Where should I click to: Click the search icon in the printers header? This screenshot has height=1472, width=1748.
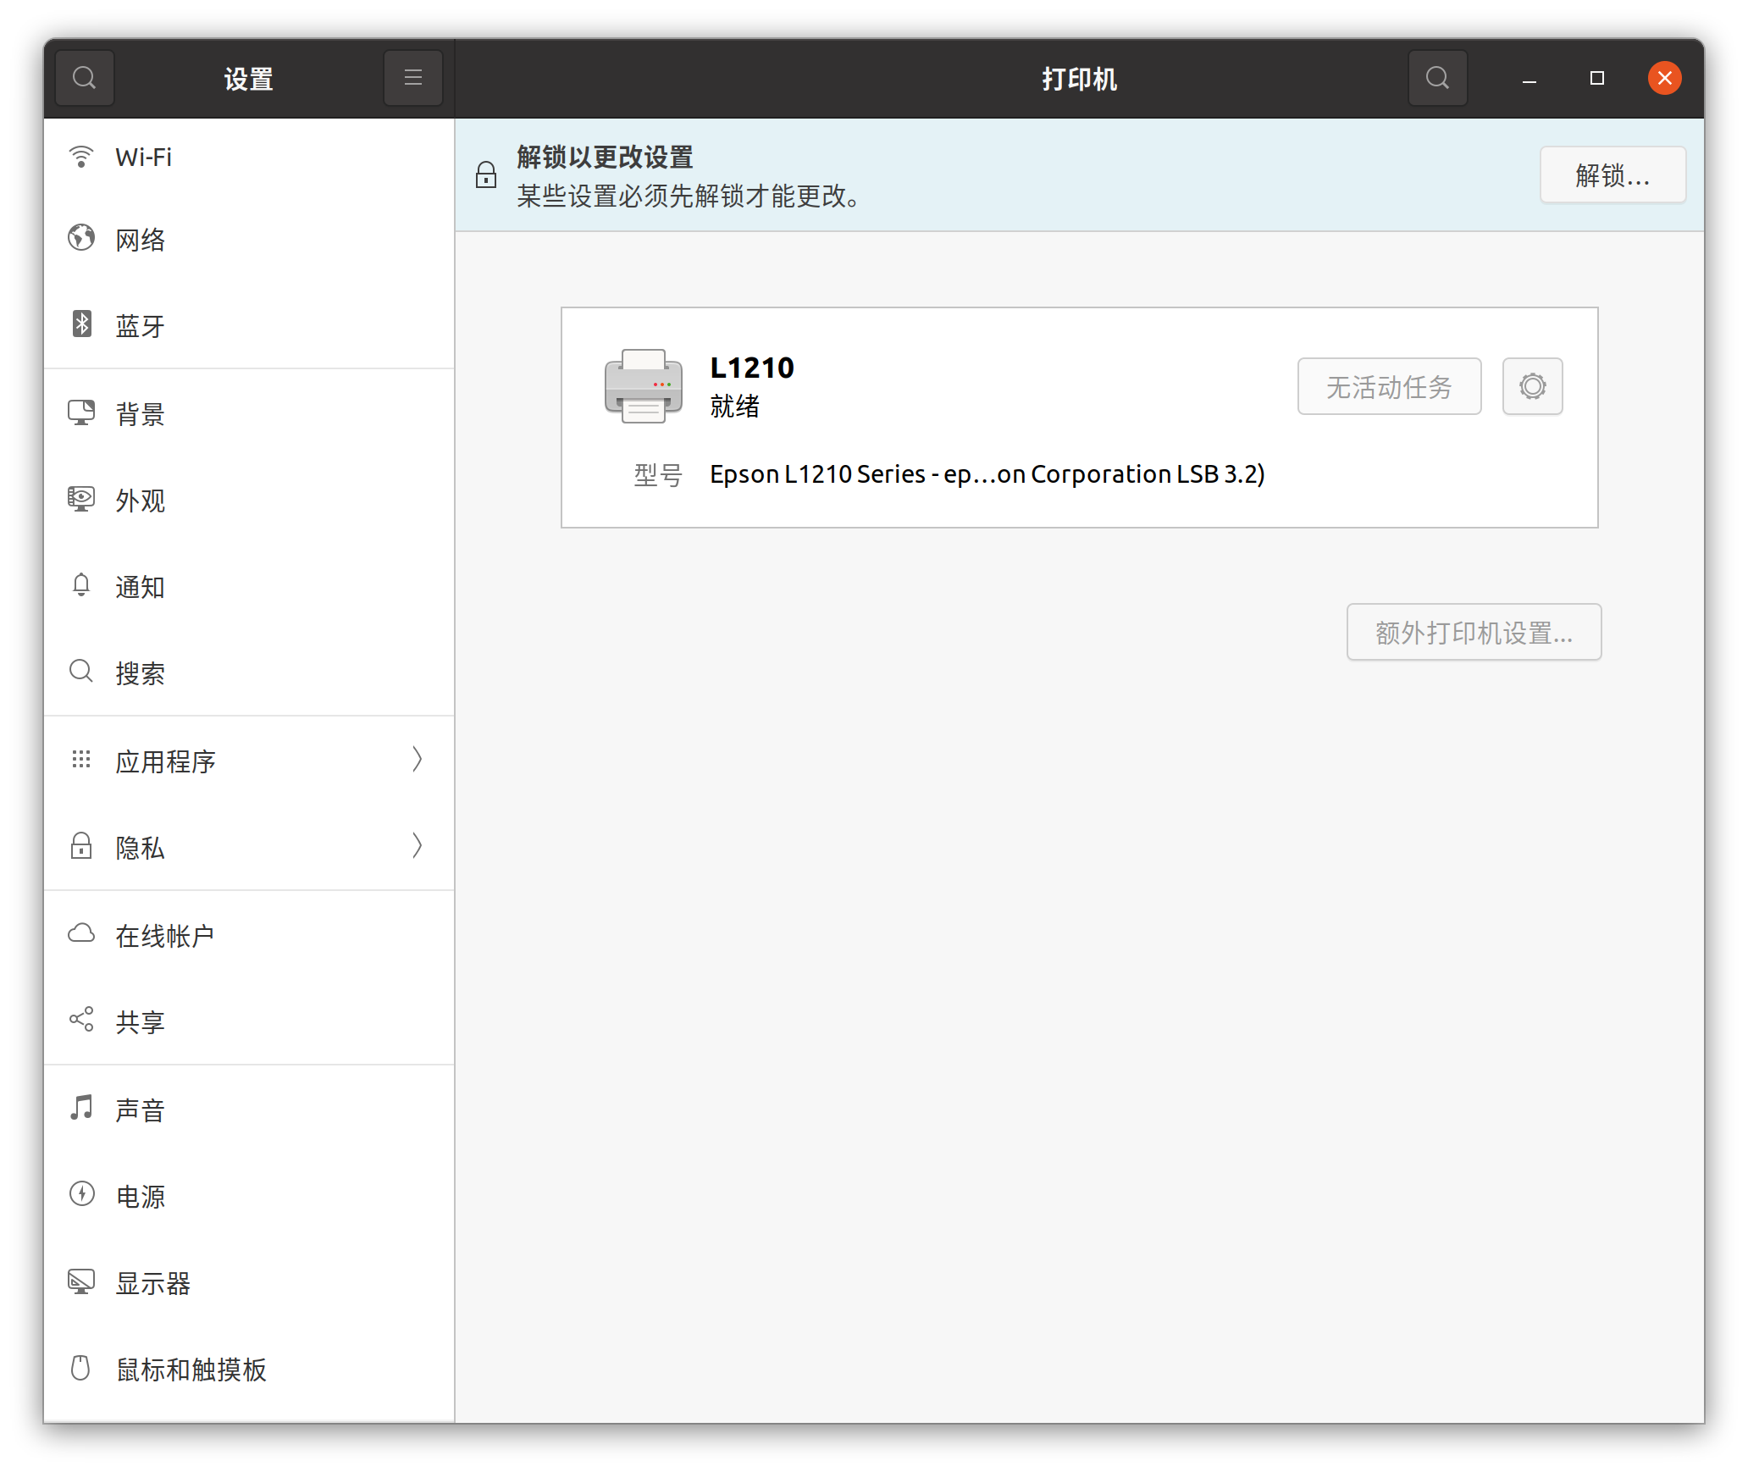click(1437, 78)
